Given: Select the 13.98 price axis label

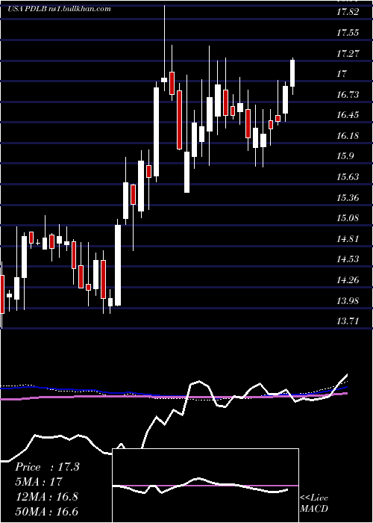Looking at the screenshot, I should pyautogui.click(x=348, y=300).
